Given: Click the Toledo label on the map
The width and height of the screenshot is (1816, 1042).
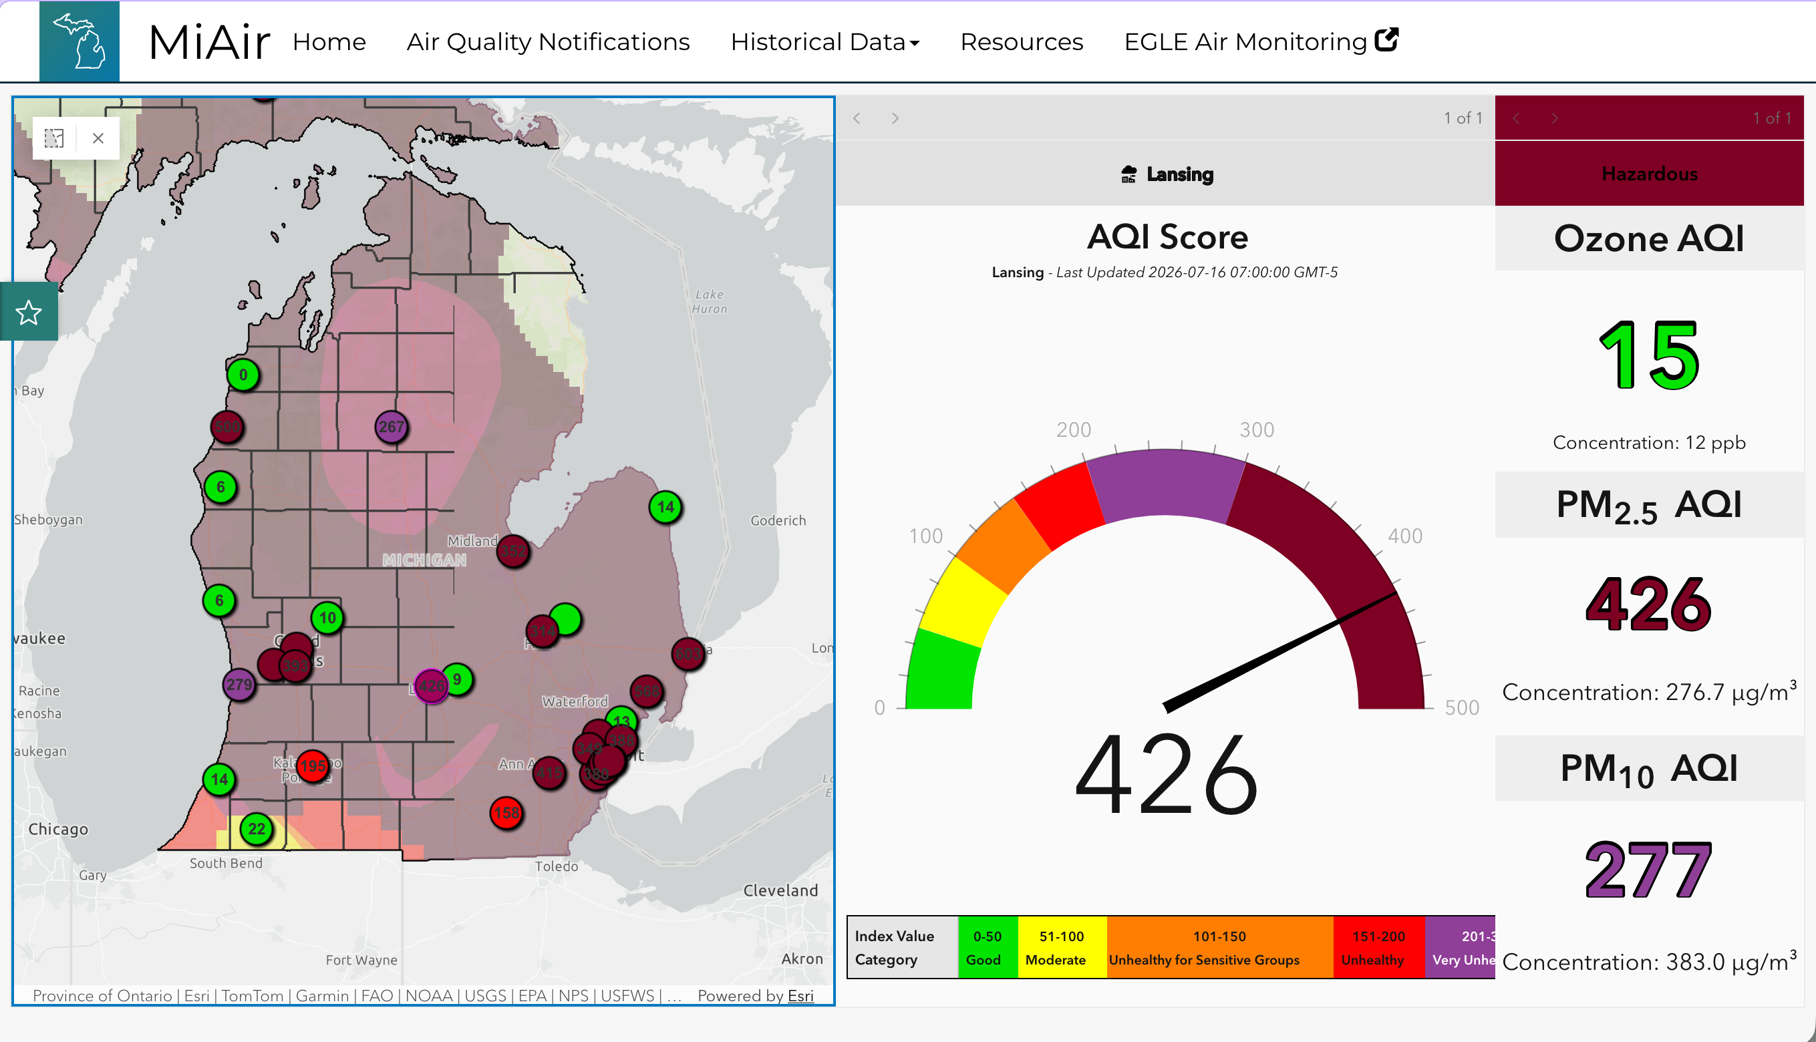Looking at the screenshot, I should click(556, 866).
